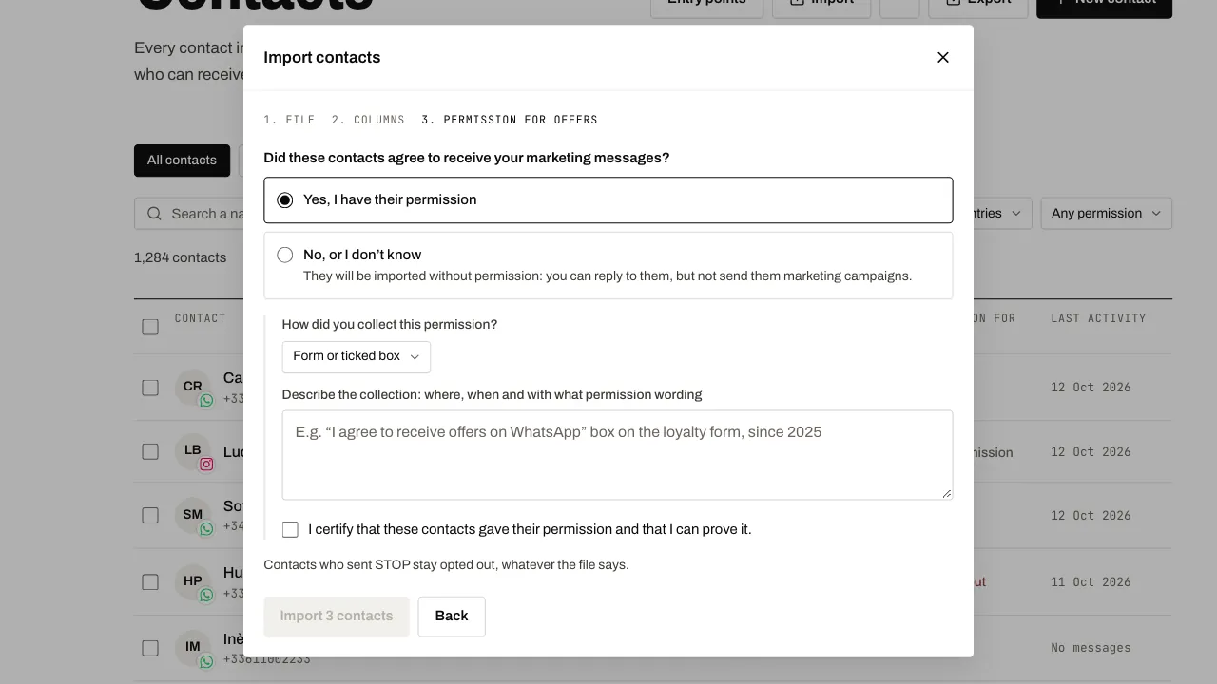Click the IM contact avatar
This screenshot has height=684, width=1217.
193,647
